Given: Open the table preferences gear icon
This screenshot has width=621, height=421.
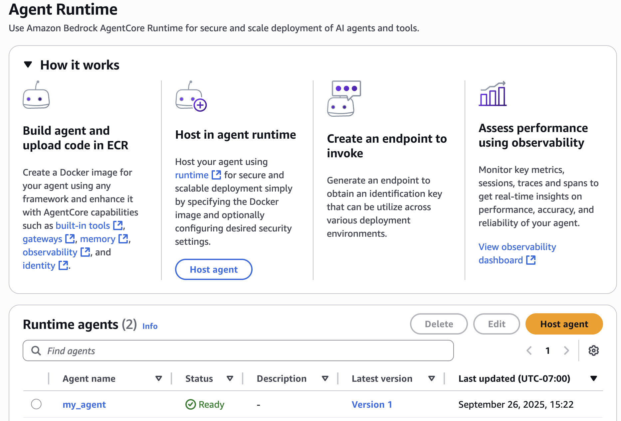Looking at the screenshot, I should tap(593, 351).
